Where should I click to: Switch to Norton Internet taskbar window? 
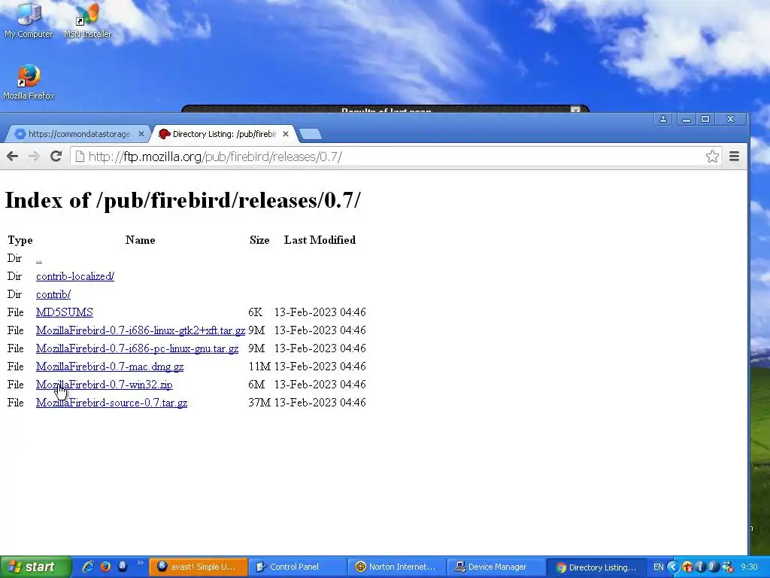pyautogui.click(x=396, y=567)
